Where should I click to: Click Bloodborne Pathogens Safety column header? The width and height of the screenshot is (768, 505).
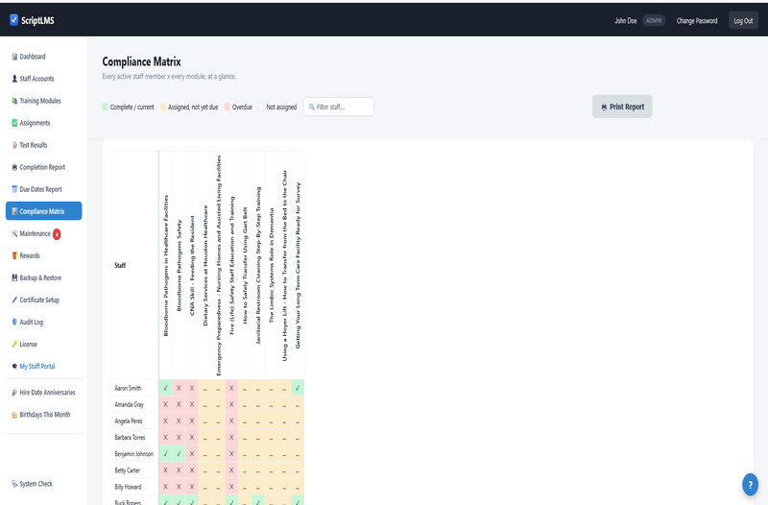pyautogui.click(x=179, y=266)
